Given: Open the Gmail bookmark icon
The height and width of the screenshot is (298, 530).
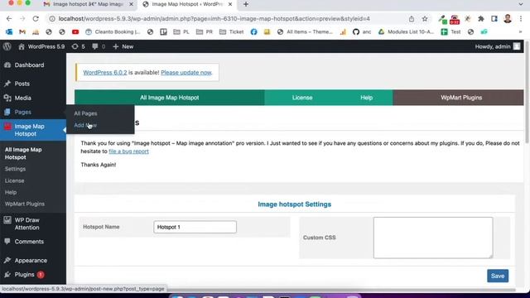Looking at the screenshot, I should (x=22, y=31).
